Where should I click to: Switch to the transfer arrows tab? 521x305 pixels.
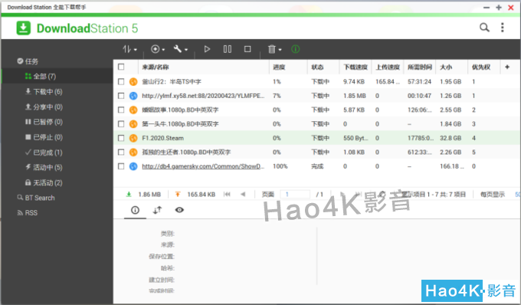pyautogui.click(x=157, y=210)
